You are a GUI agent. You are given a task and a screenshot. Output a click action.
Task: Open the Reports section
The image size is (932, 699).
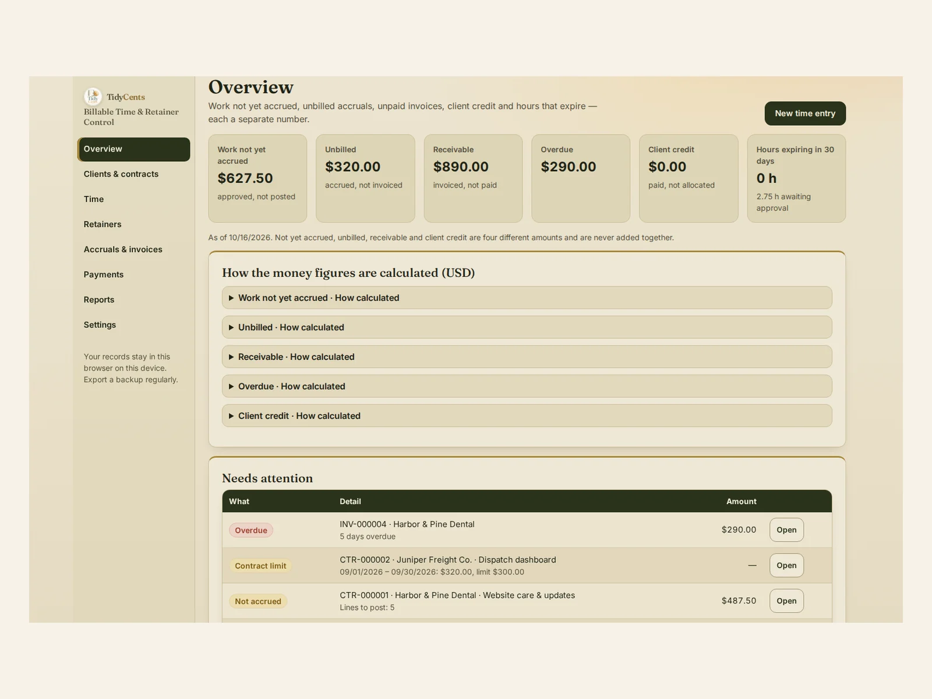click(133, 299)
